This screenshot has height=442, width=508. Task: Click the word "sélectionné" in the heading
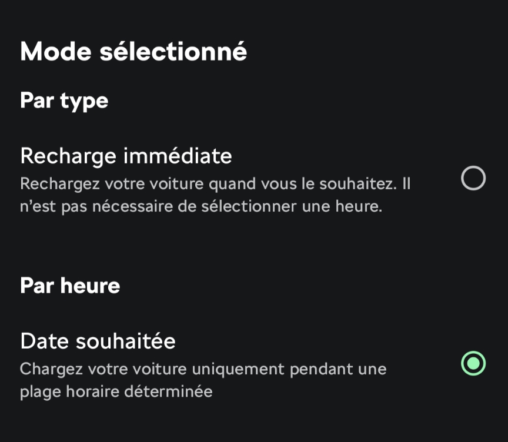tap(173, 52)
